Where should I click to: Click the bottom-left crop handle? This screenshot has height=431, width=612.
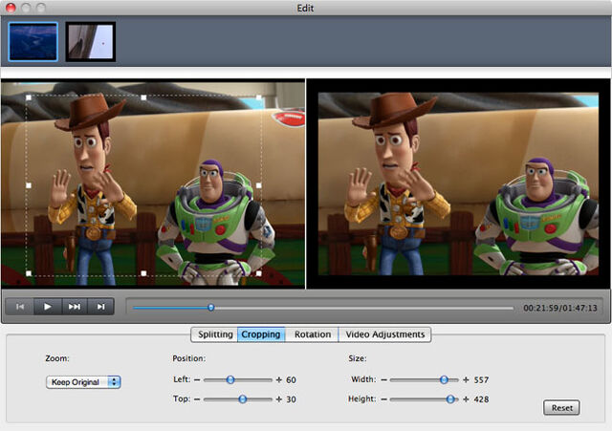point(29,273)
